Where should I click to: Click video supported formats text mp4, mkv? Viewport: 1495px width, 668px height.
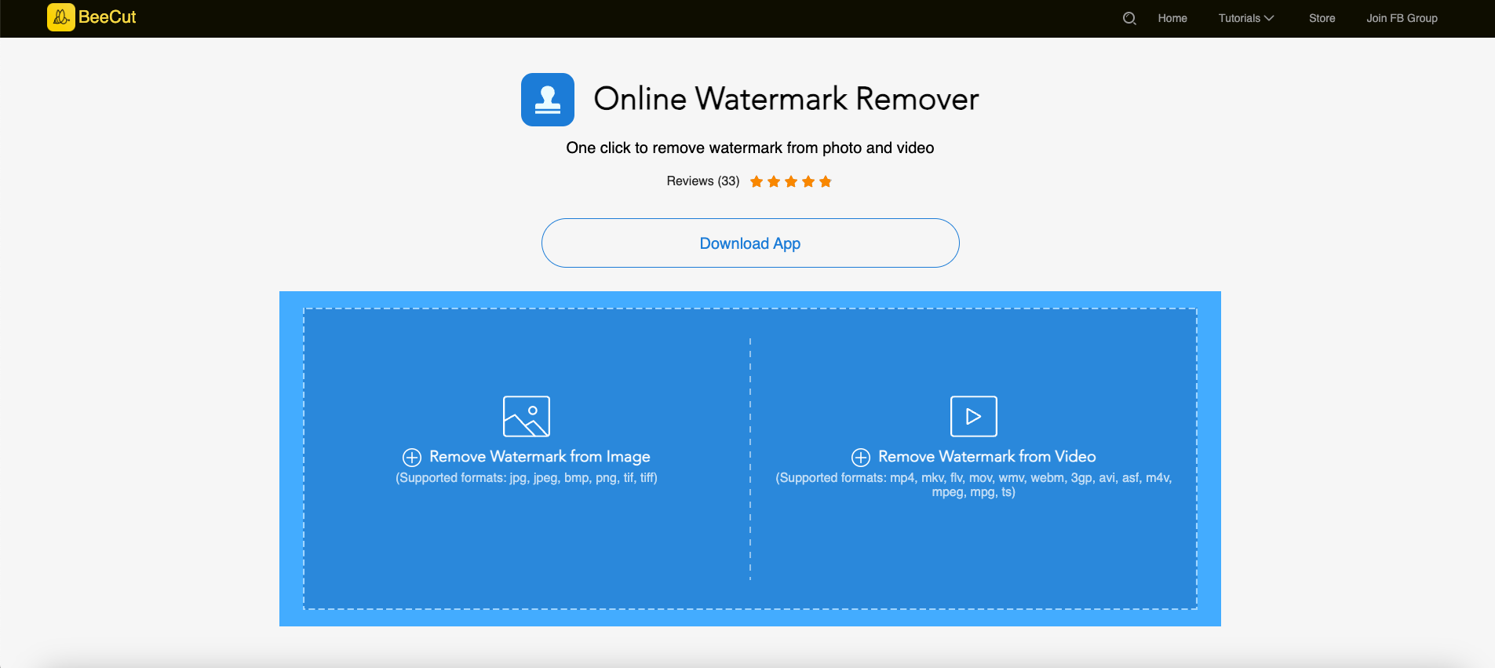[x=974, y=485]
